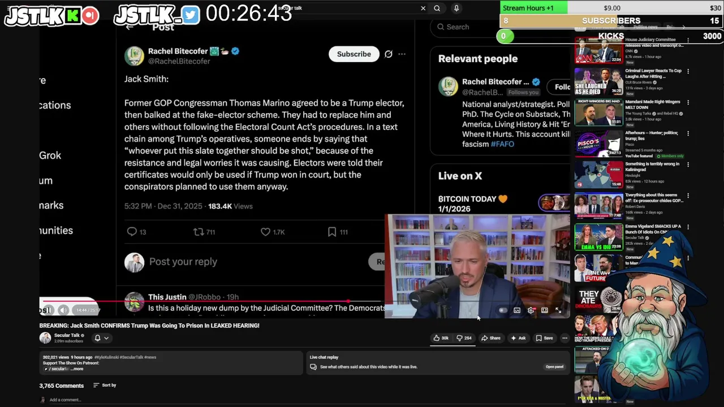Image resolution: width=724 pixels, height=407 pixels.
Task: Open the Sort by comments dropdown
Action: pyautogui.click(x=105, y=386)
